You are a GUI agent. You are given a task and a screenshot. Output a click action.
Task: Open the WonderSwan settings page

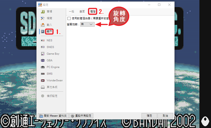[55, 80]
